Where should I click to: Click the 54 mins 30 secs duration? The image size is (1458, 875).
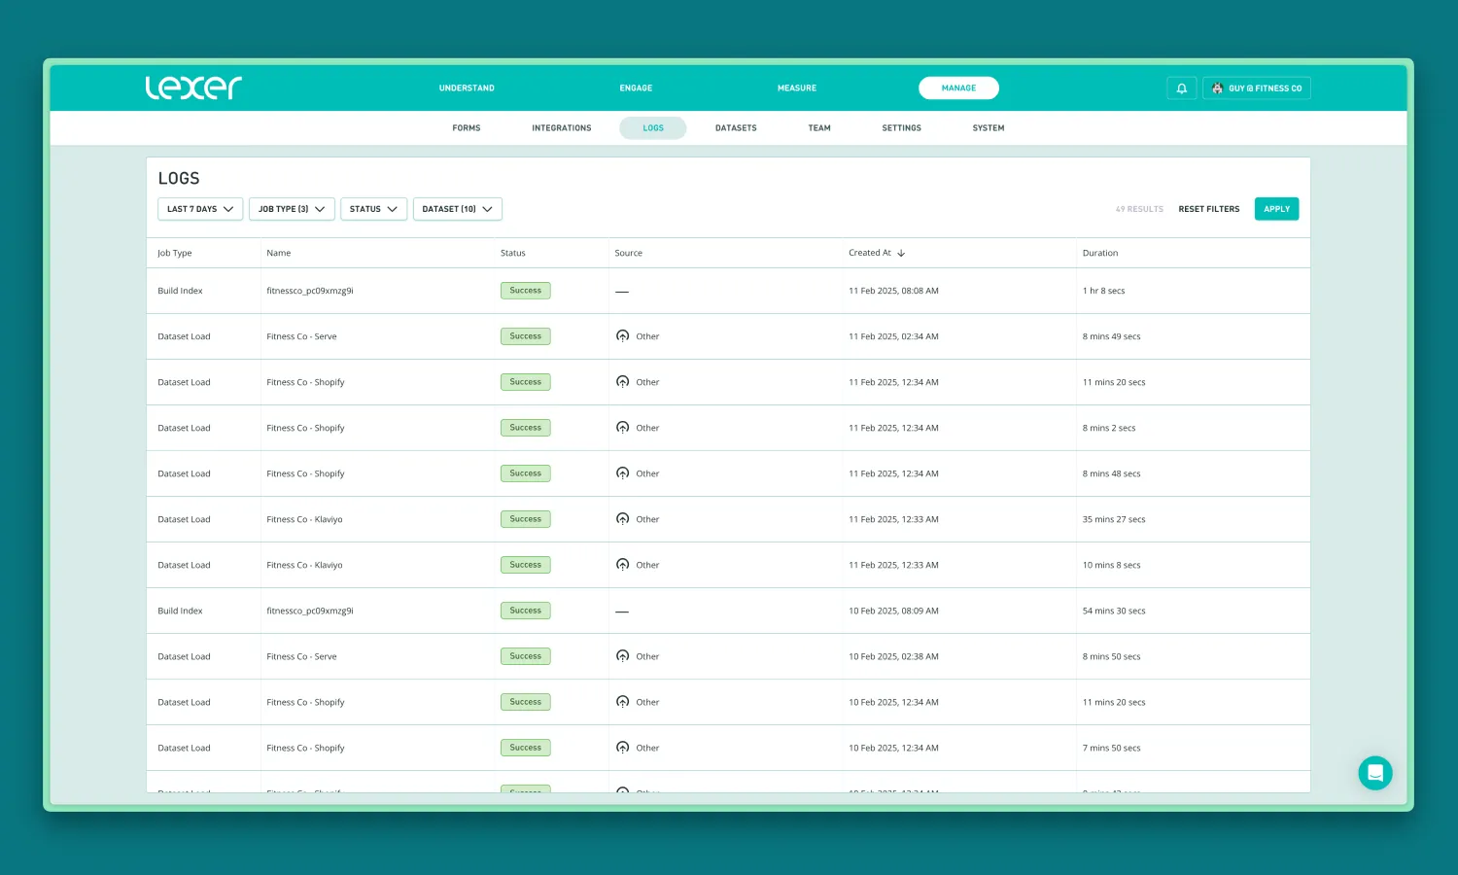coord(1114,611)
